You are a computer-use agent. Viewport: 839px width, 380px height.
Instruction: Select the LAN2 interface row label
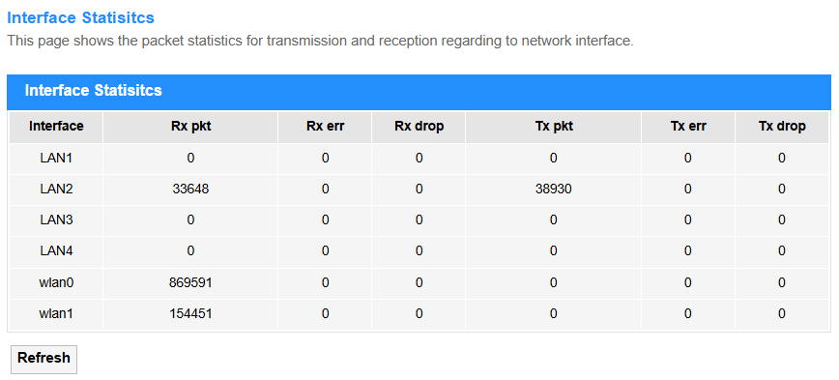(56, 189)
